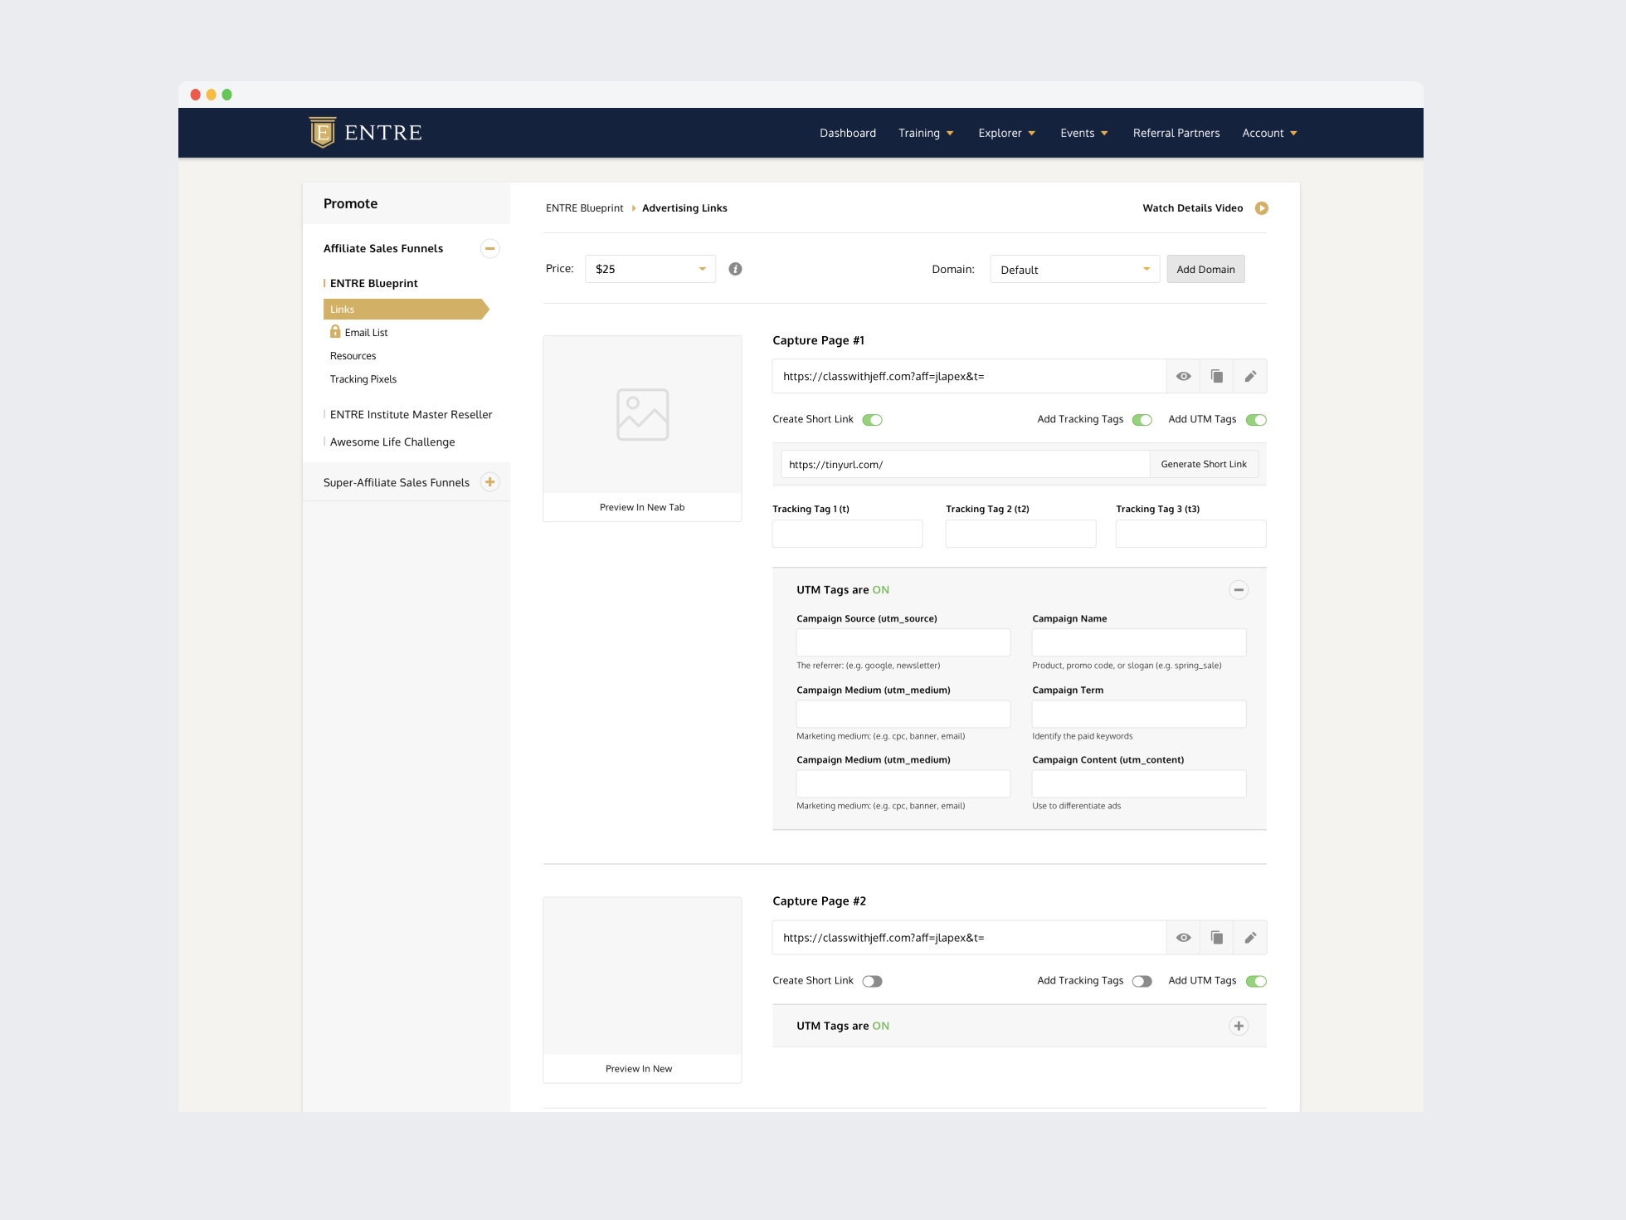Click the Add Domain button

[1205, 269]
